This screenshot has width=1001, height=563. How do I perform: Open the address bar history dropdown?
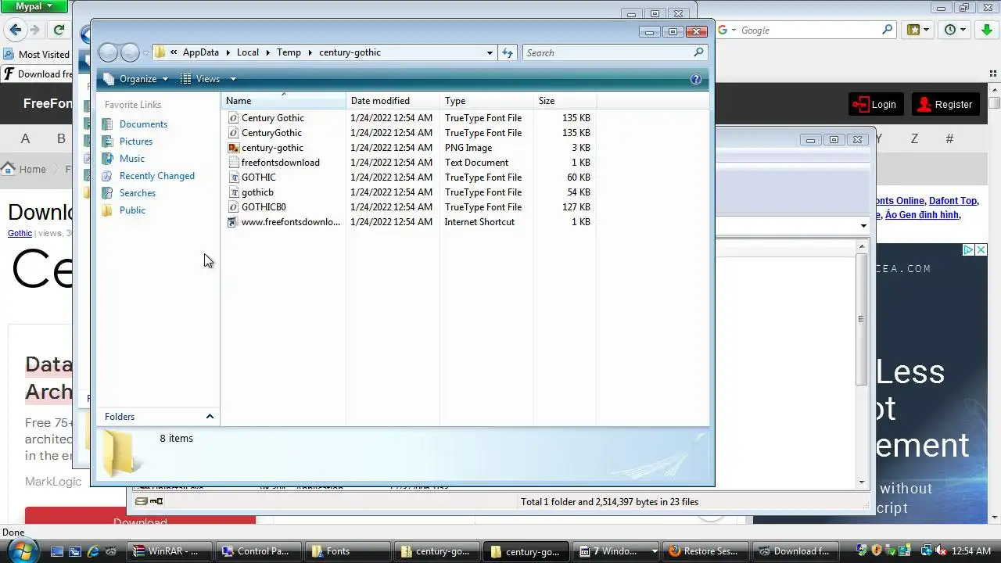[x=490, y=53]
